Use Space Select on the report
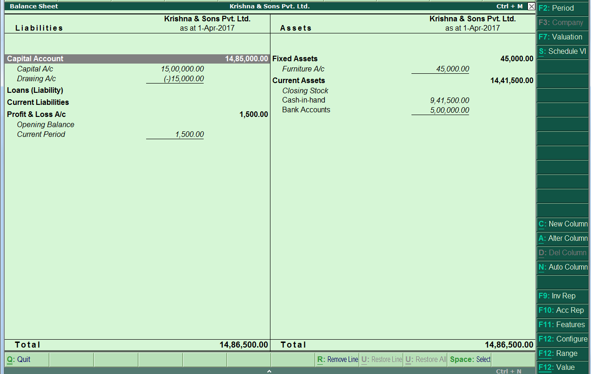The height and width of the screenshot is (374, 591). 469,359
